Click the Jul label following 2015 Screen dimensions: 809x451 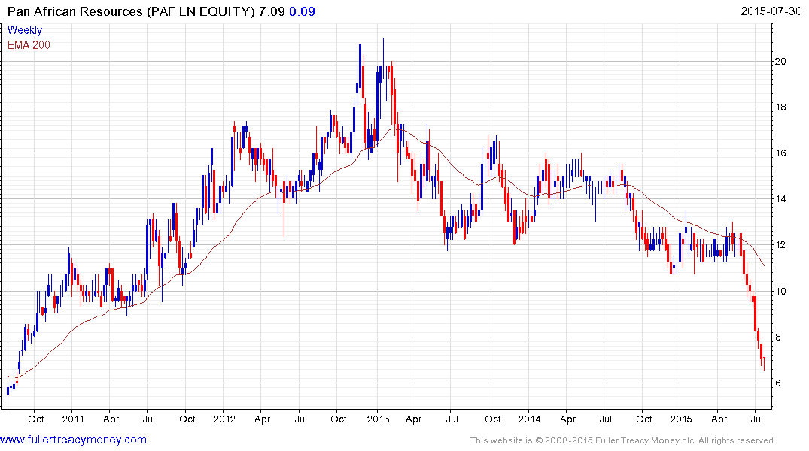point(757,419)
